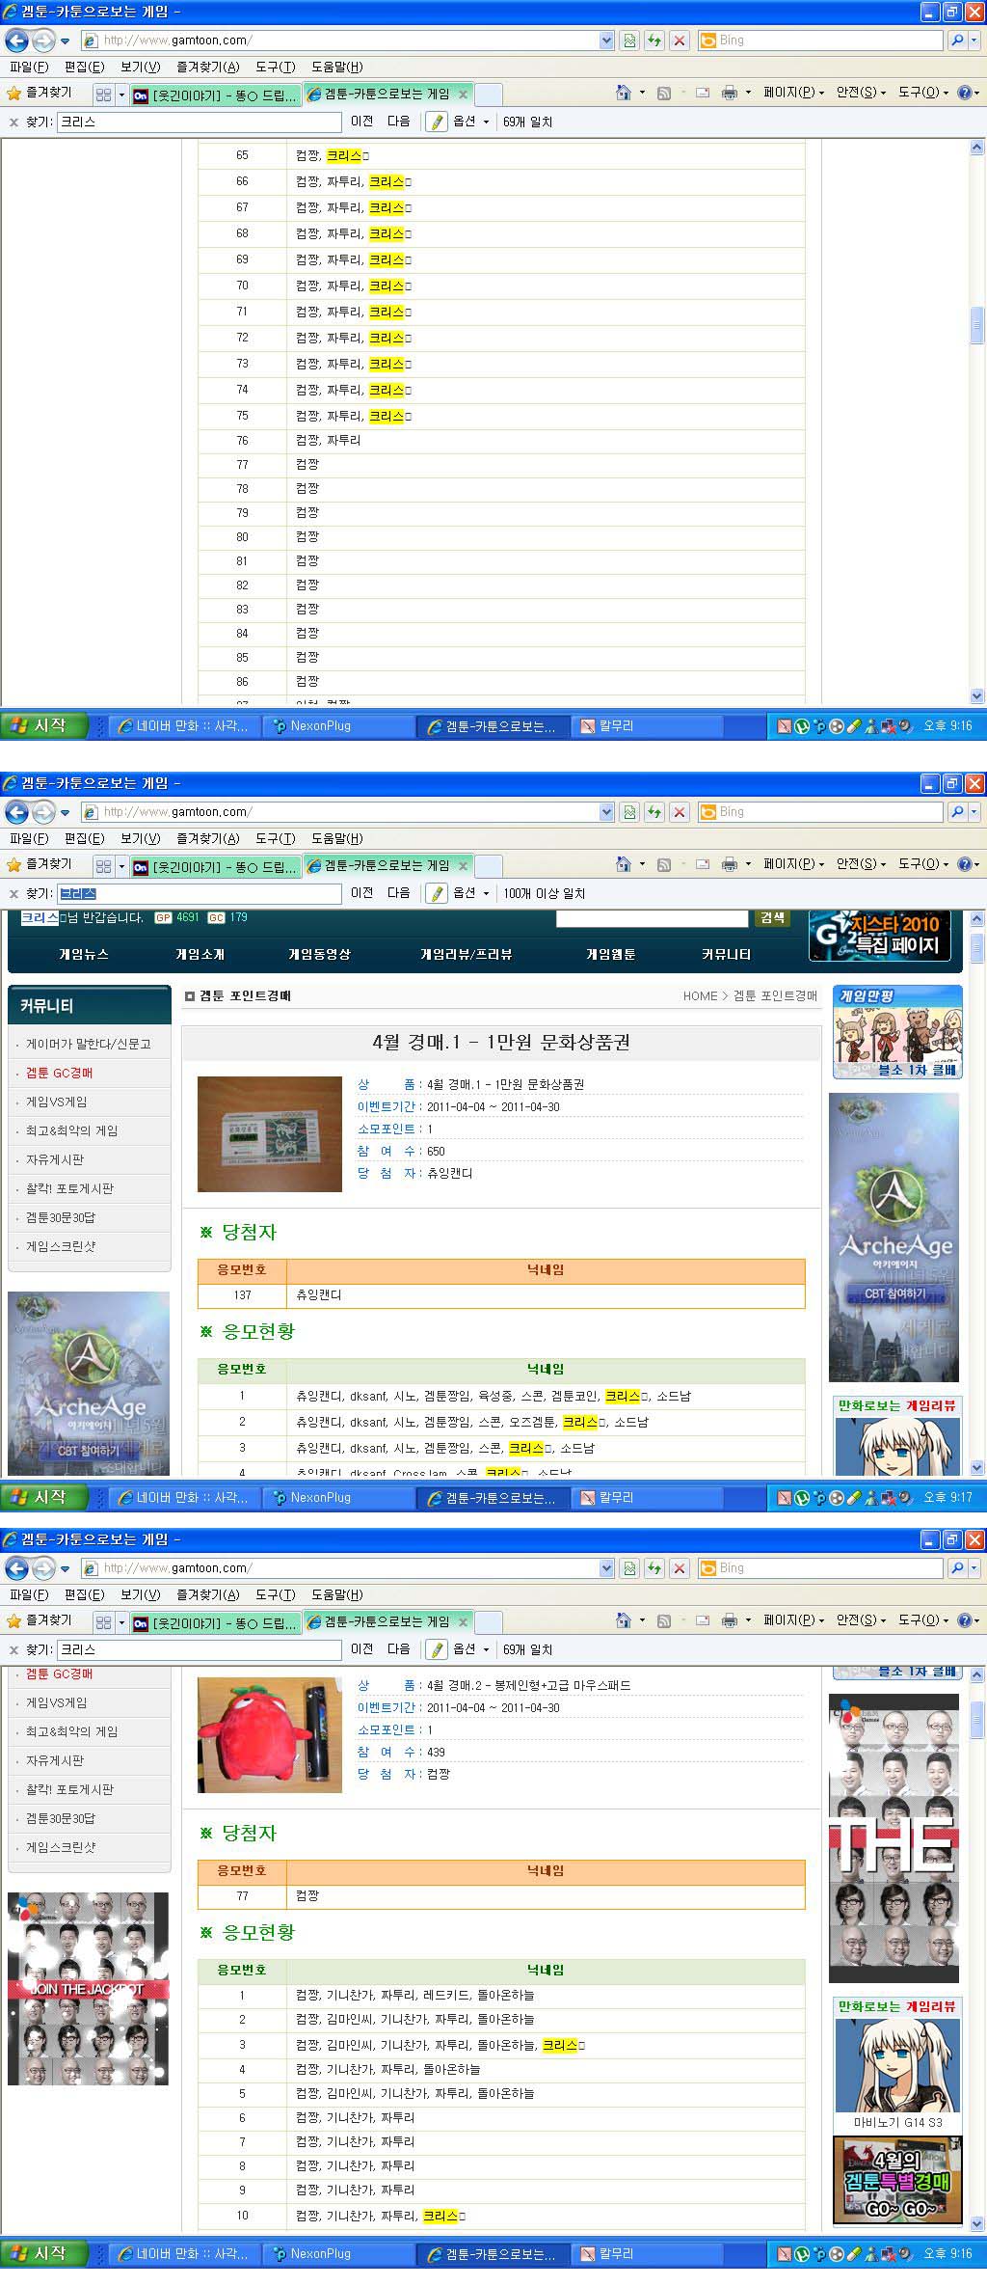The height and width of the screenshot is (2286, 987).
Task: Click the scrollbar down arrow in the top window
Action: click(x=976, y=694)
